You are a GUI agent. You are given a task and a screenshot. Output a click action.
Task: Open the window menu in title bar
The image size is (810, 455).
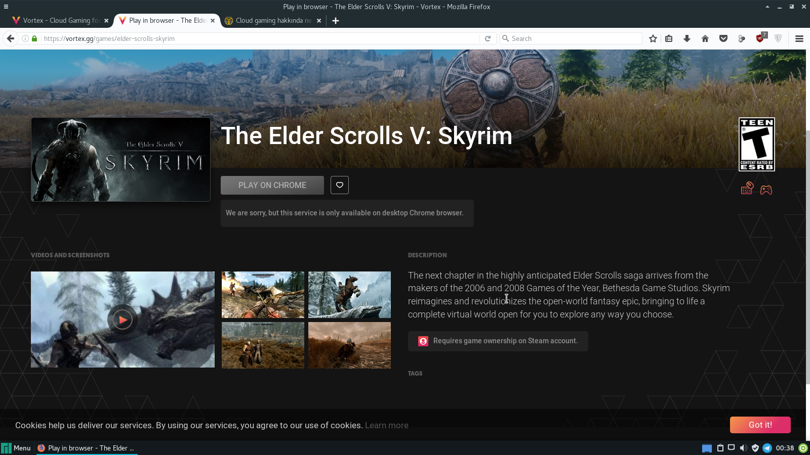[x=6, y=7]
